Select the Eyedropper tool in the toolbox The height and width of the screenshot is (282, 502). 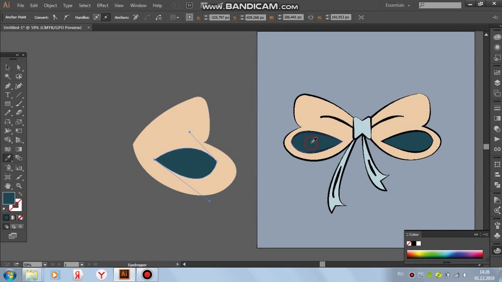(7, 158)
